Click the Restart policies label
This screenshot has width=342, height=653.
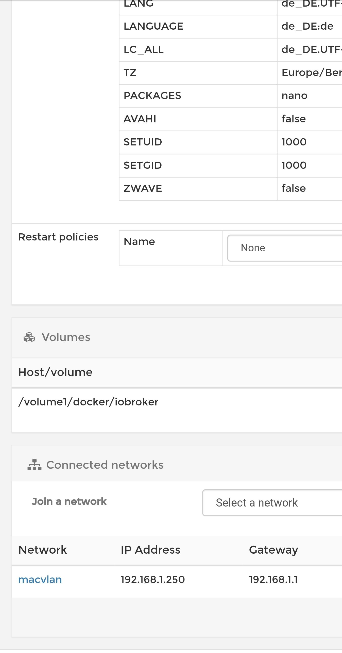coord(58,237)
